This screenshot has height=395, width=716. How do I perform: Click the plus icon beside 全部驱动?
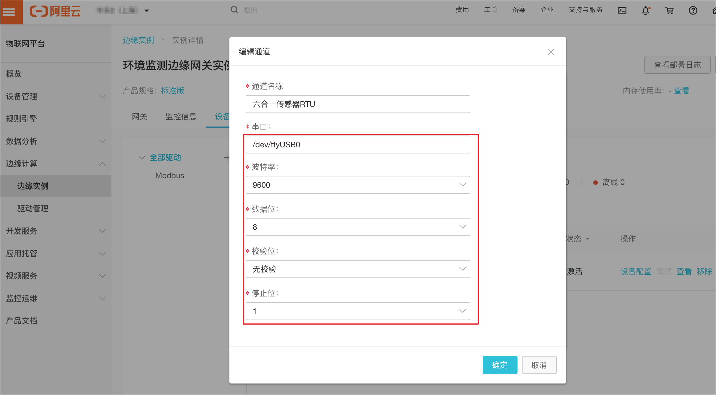click(x=226, y=158)
